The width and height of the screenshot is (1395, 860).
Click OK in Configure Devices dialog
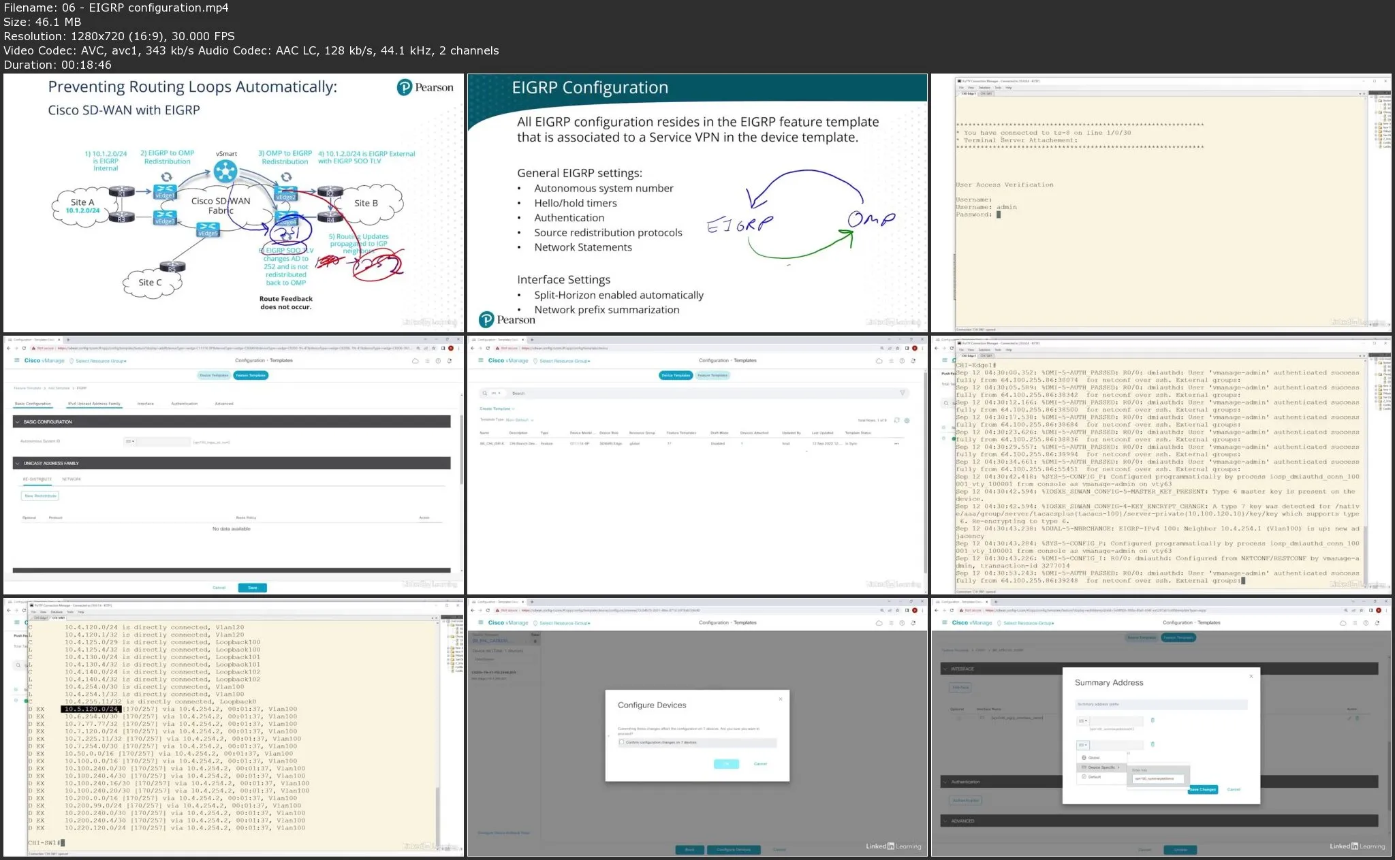coord(726,764)
